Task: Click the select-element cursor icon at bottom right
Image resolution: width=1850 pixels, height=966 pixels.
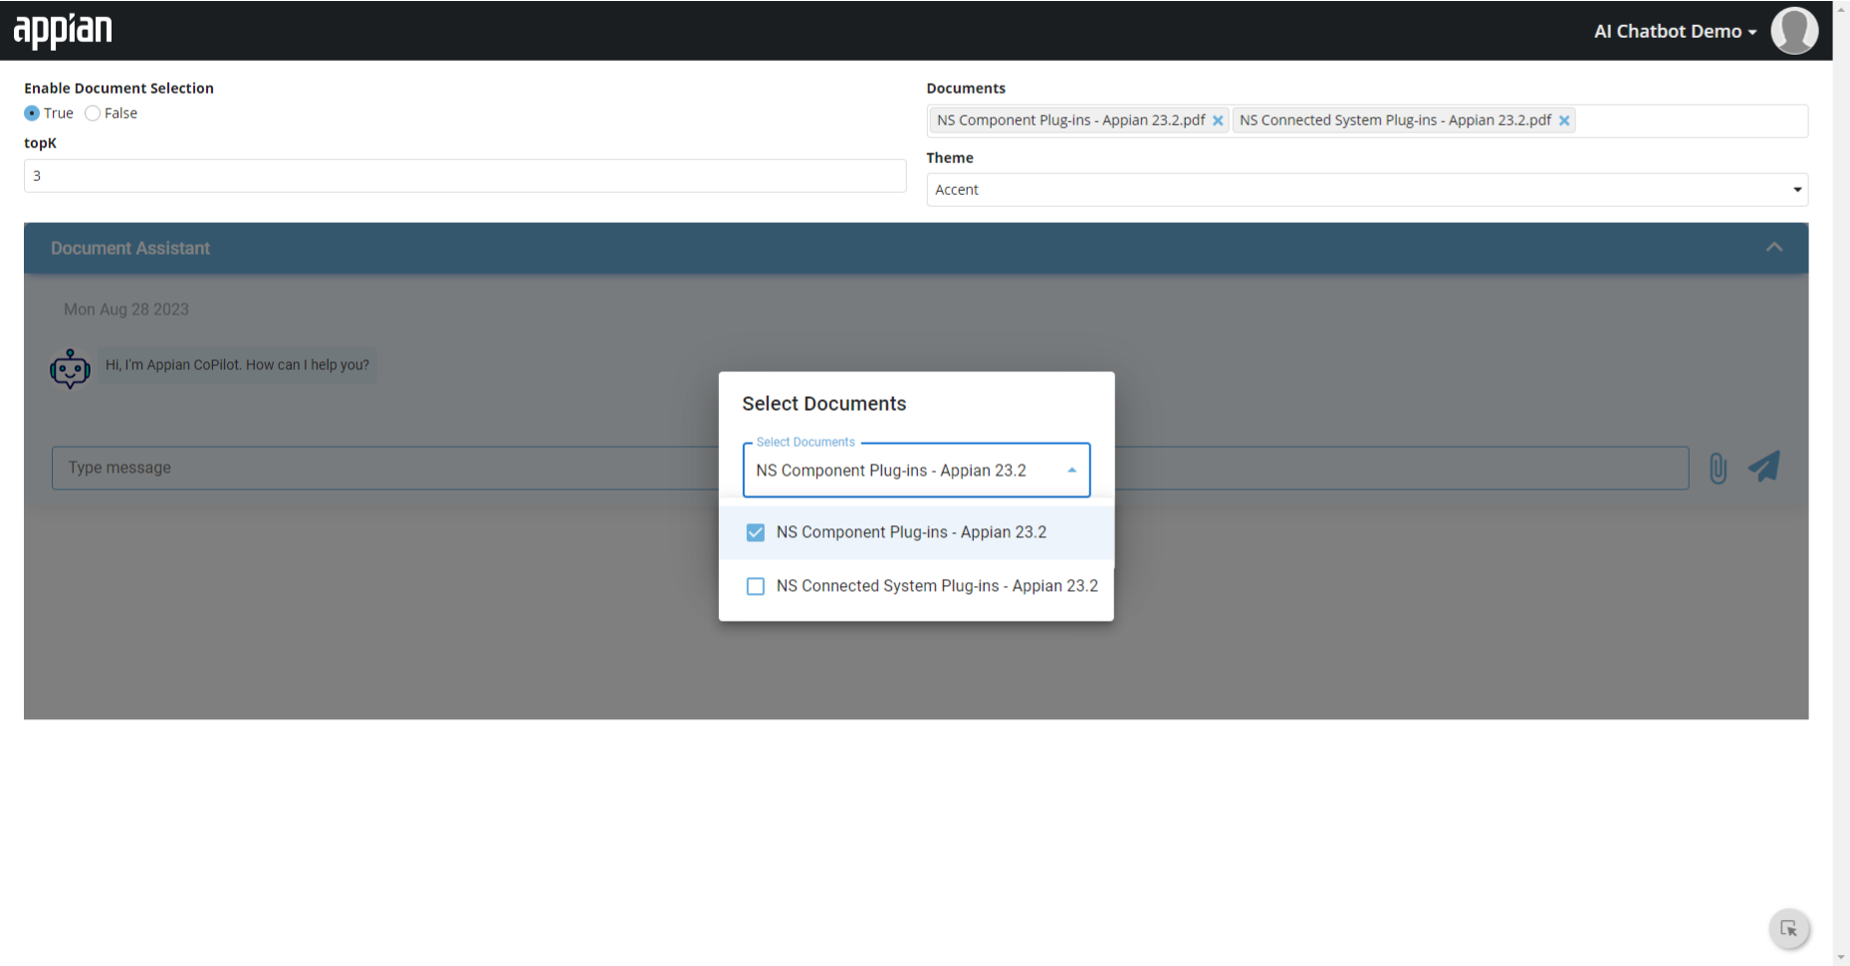Action: click(x=1789, y=928)
